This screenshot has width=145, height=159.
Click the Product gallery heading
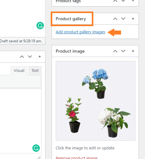click(71, 19)
